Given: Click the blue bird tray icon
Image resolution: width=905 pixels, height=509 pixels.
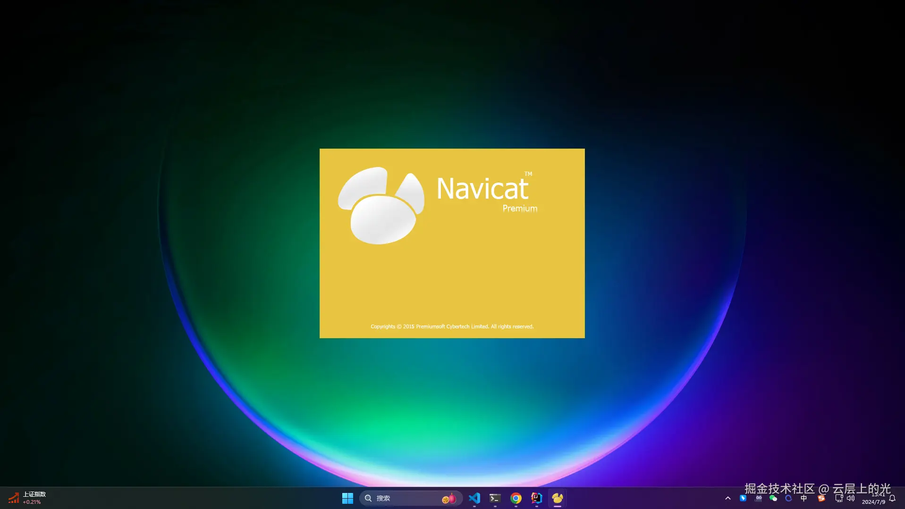Looking at the screenshot, I should 743,498.
